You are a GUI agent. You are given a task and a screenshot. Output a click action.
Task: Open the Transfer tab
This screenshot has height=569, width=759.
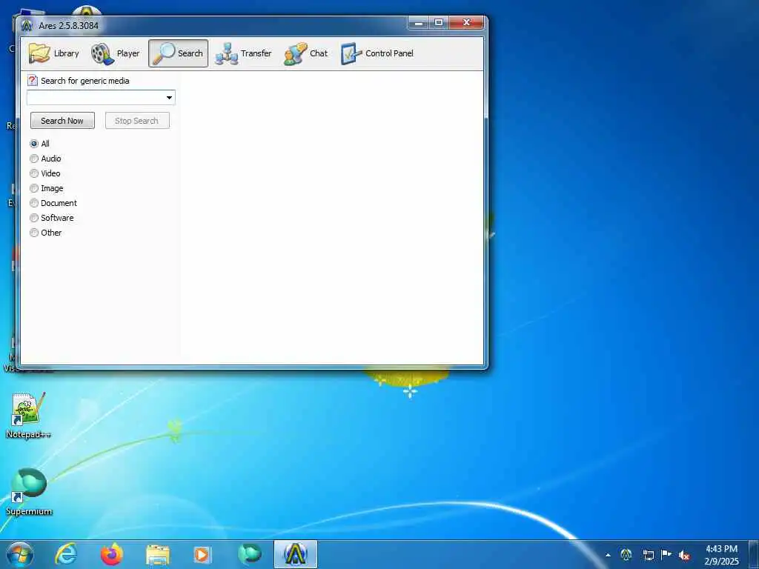(243, 53)
